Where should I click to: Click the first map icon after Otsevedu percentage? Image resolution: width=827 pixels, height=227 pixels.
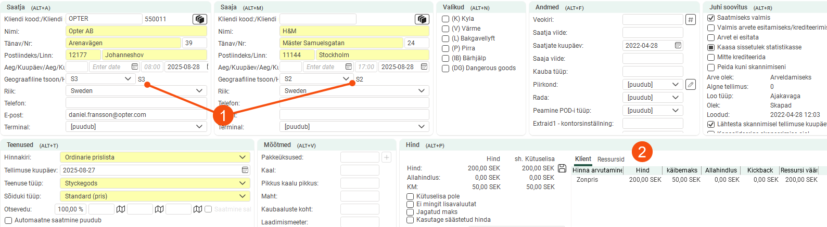coord(121,209)
